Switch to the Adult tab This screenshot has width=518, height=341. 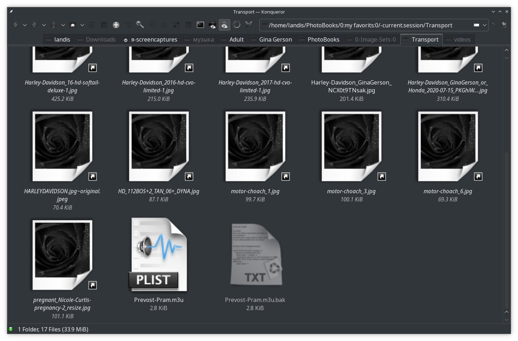[233, 39]
